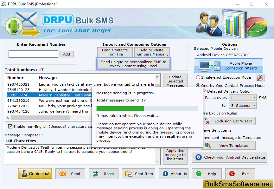The image size is (274, 189).
Task: Click Load Contacts From File
Action: point(115,52)
